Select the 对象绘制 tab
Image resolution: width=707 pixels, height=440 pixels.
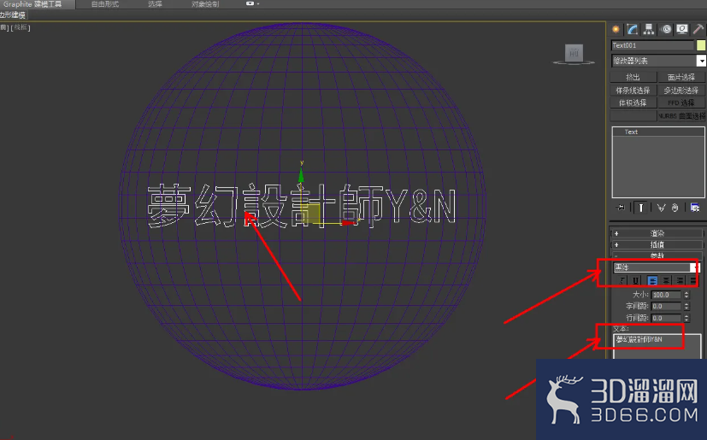pos(205,4)
